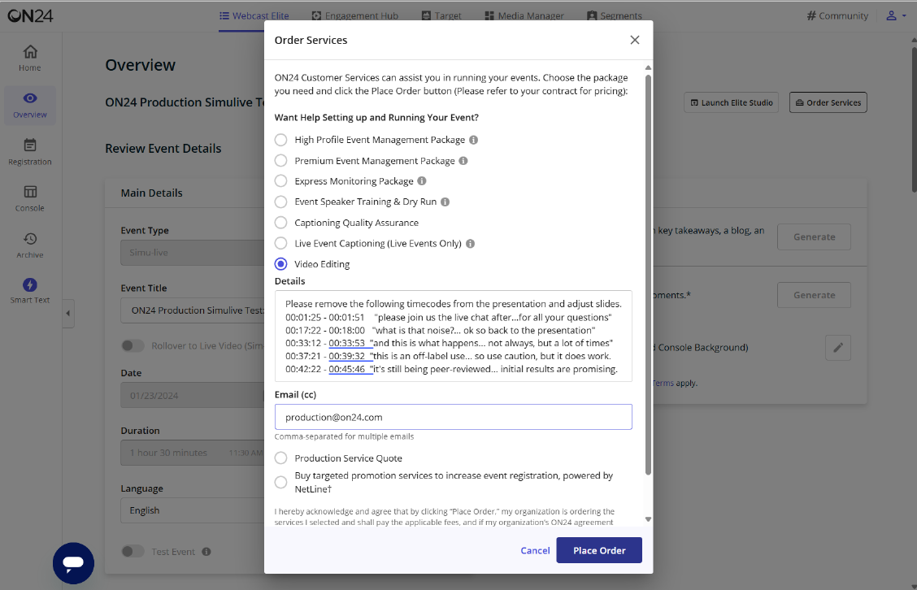
Task: Open Smart Text in sidebar
Action: [x=30, y=291]
